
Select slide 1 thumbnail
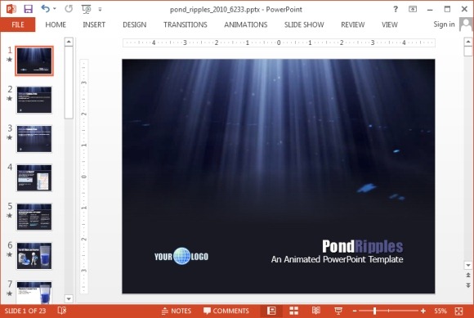(x=34, y=60)
